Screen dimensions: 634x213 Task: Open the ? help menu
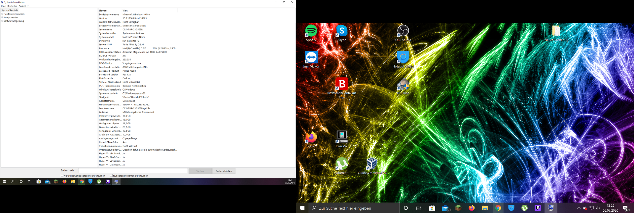click(x=28, y=6)
